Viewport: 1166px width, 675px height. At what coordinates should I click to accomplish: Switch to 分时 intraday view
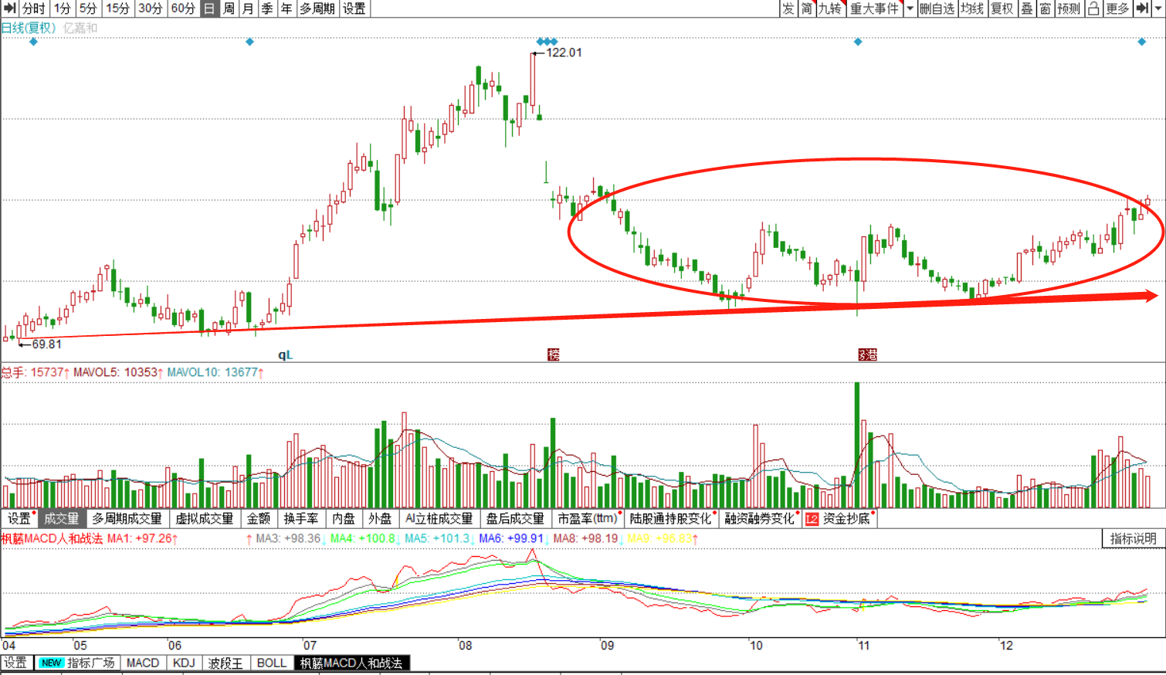pyautogui.click(x=33, y=8)
